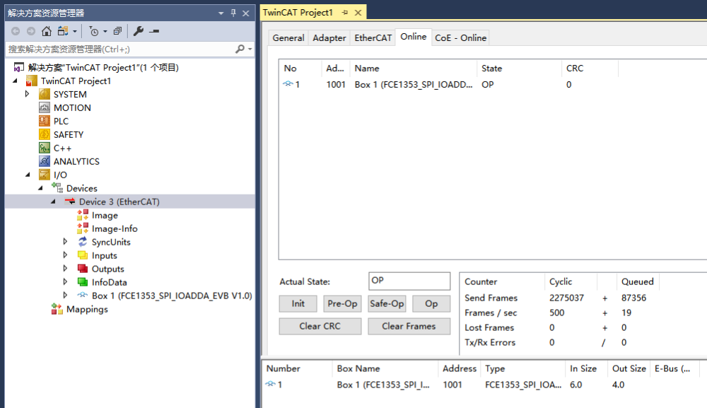Click the Pre-Op state button

coord(342,303)
